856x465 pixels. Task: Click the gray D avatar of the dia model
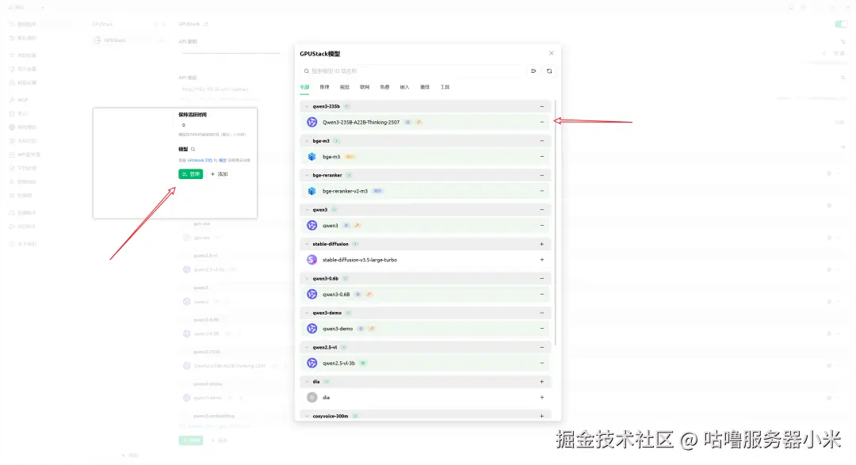click(311, 398)
